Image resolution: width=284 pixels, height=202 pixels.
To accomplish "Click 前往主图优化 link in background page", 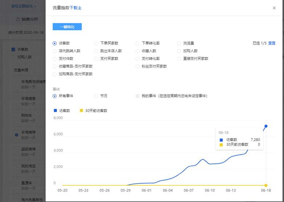I will [x=24, y=6].
